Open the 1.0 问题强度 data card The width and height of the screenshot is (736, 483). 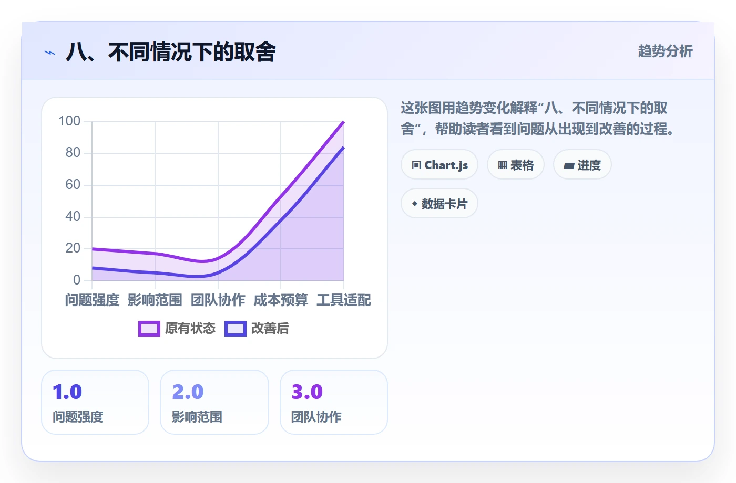click(x=95, y=402)
